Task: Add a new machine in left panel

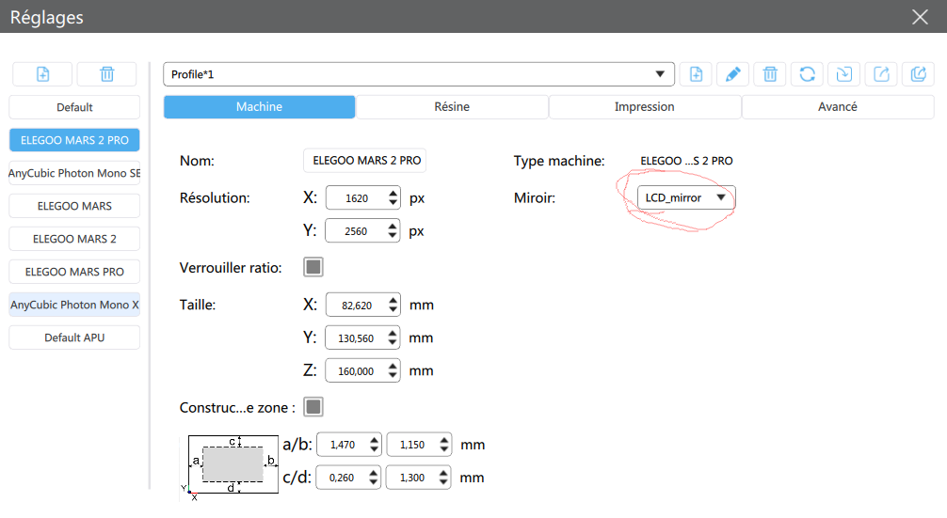Action: 43,74
